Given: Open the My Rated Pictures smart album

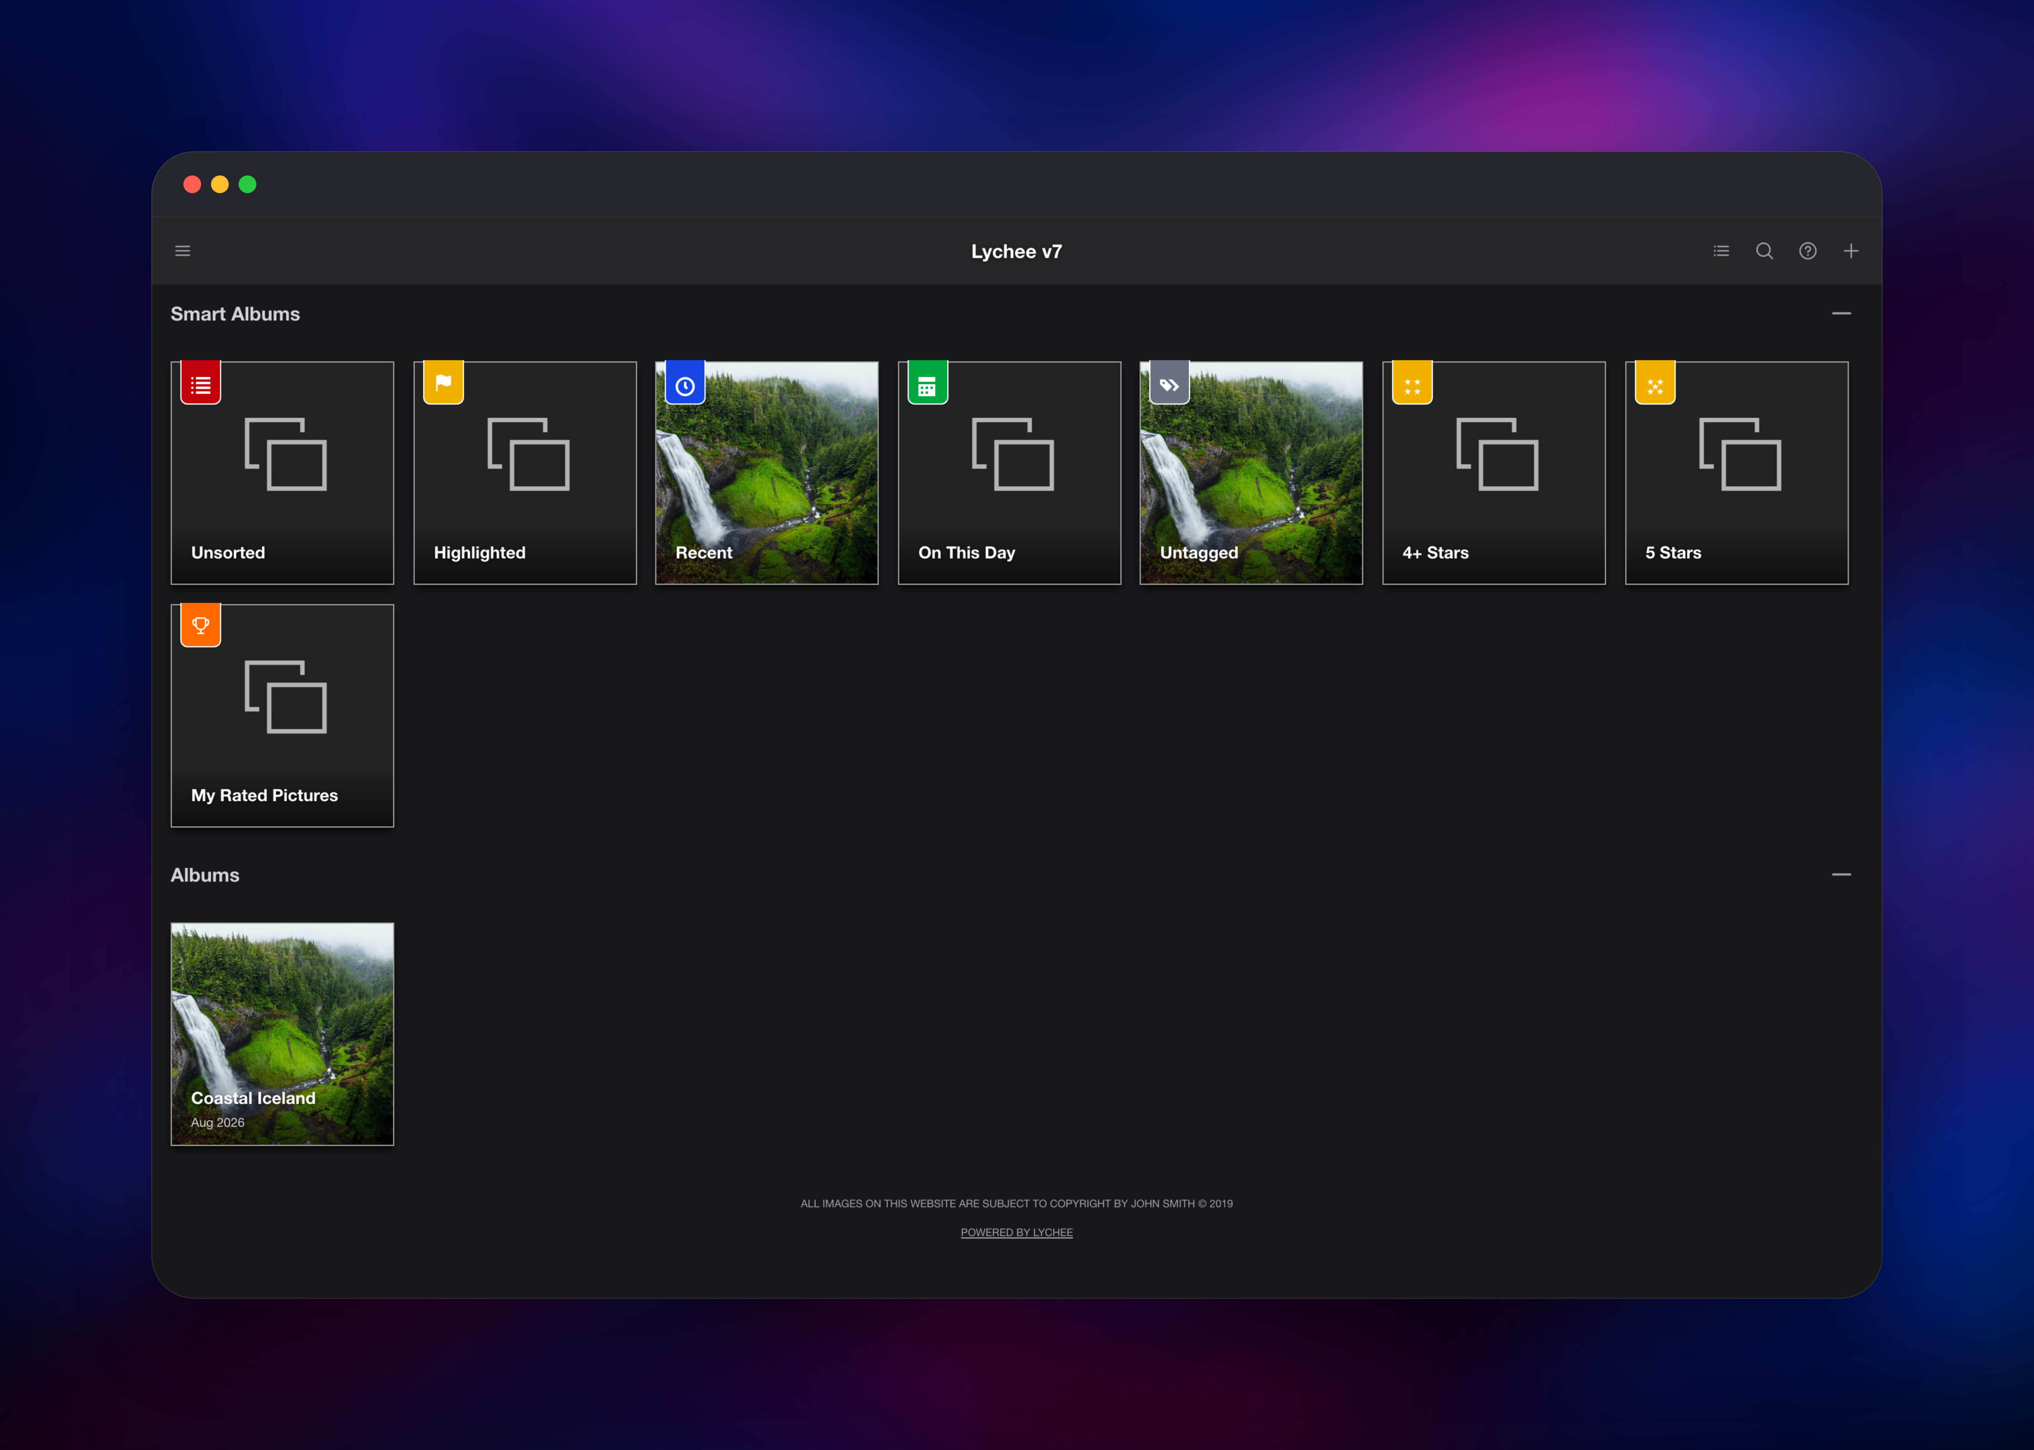Looking at the screenshot, I should (282, 716).
